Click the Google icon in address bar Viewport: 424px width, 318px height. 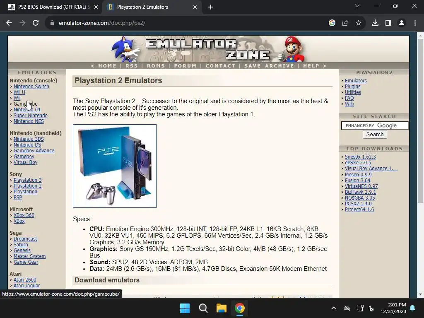[332, 23]
